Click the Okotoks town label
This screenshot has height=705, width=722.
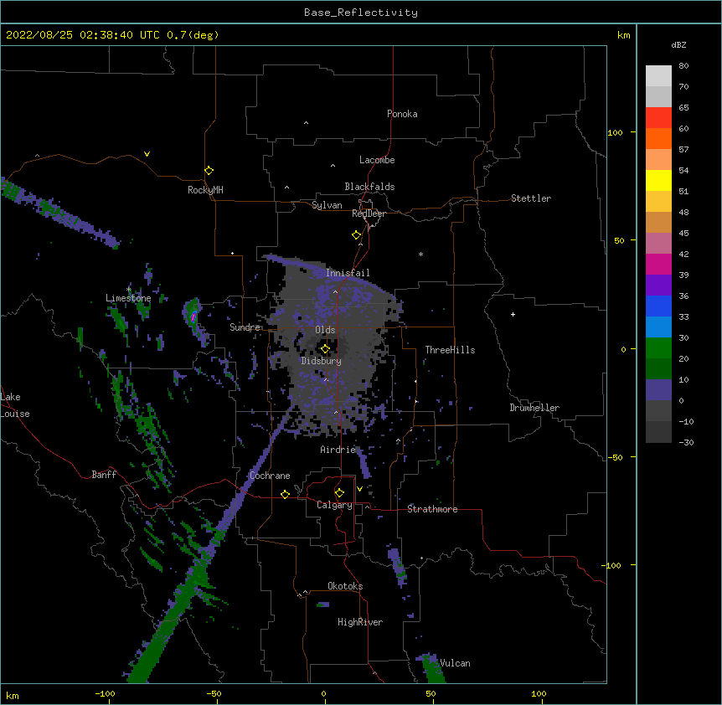point(345,586)
